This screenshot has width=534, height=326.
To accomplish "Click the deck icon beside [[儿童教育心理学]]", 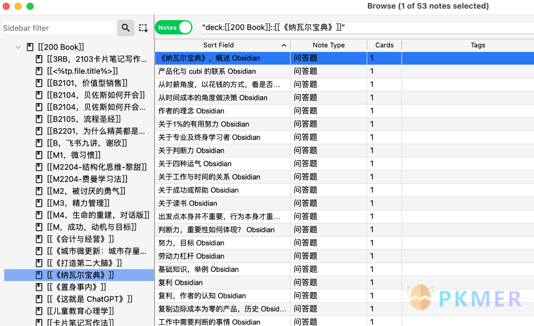I will [39, 311].
